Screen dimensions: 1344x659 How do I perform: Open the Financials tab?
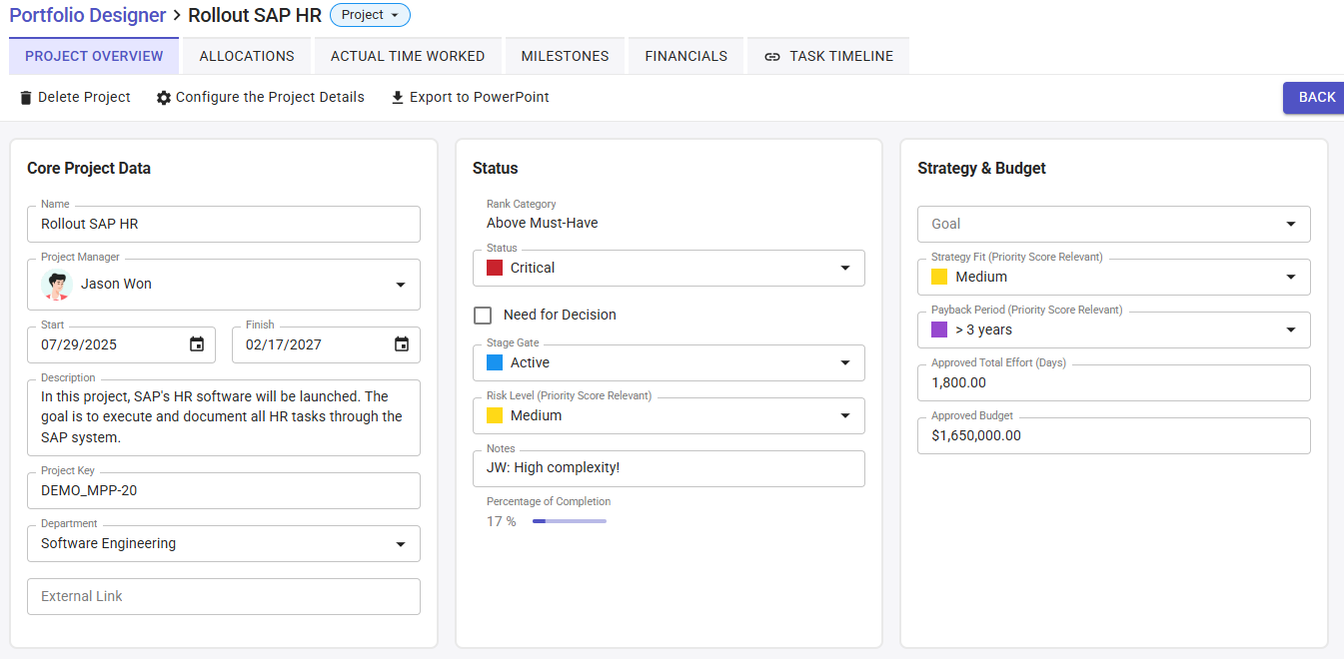point(685,56)
